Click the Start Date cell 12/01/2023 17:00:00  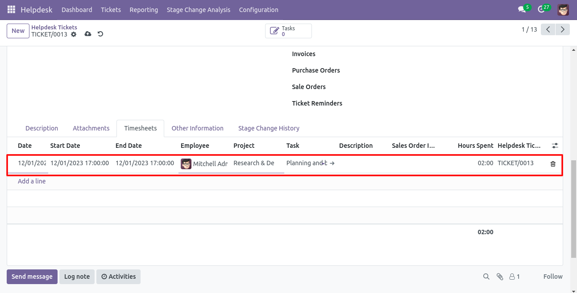[x=79, y=163]
